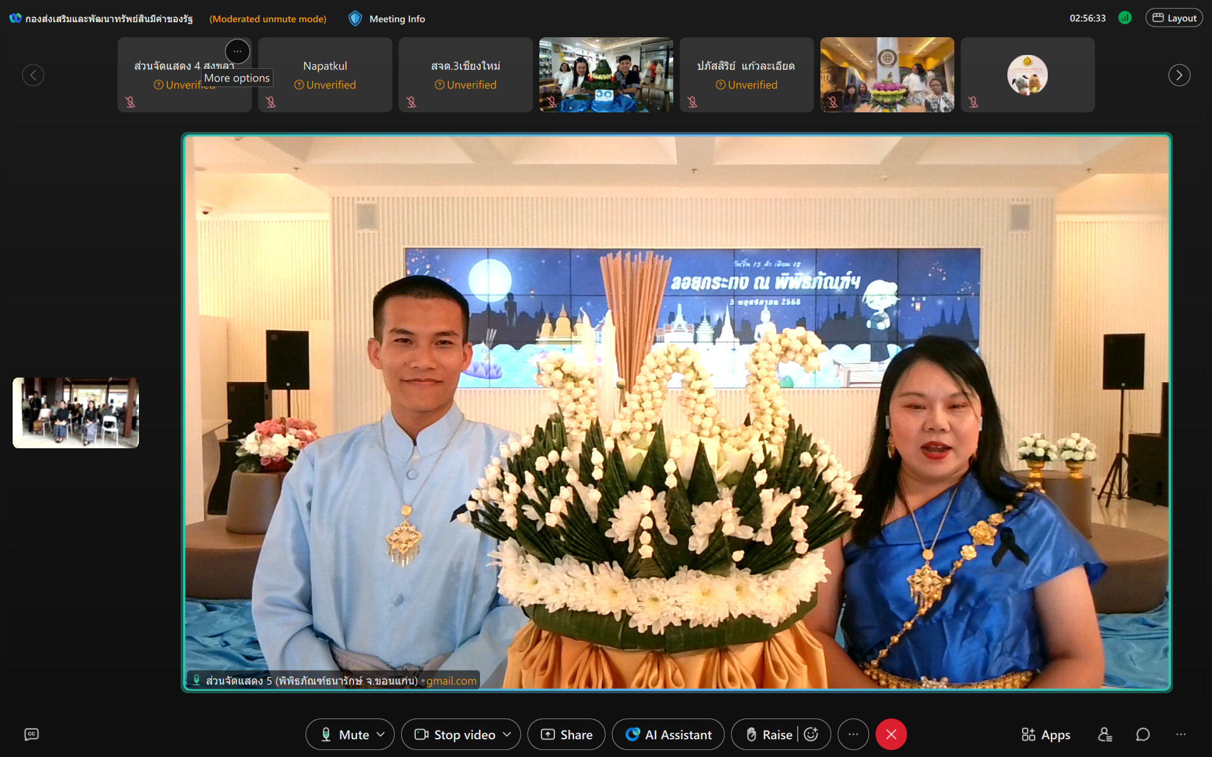
Task: Open More options on ส่วนจัดแสดง 4 tile
Action: click(x=237, y=51)
